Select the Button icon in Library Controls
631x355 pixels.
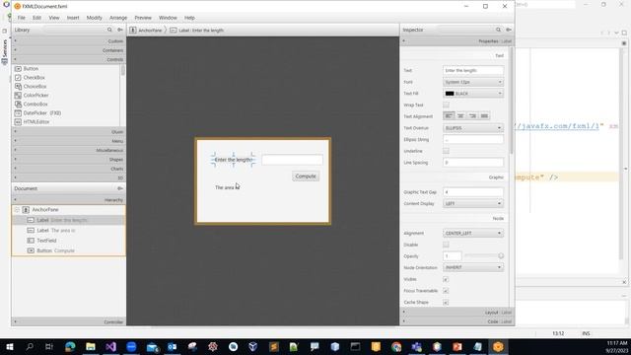click(x=18, y=69)
